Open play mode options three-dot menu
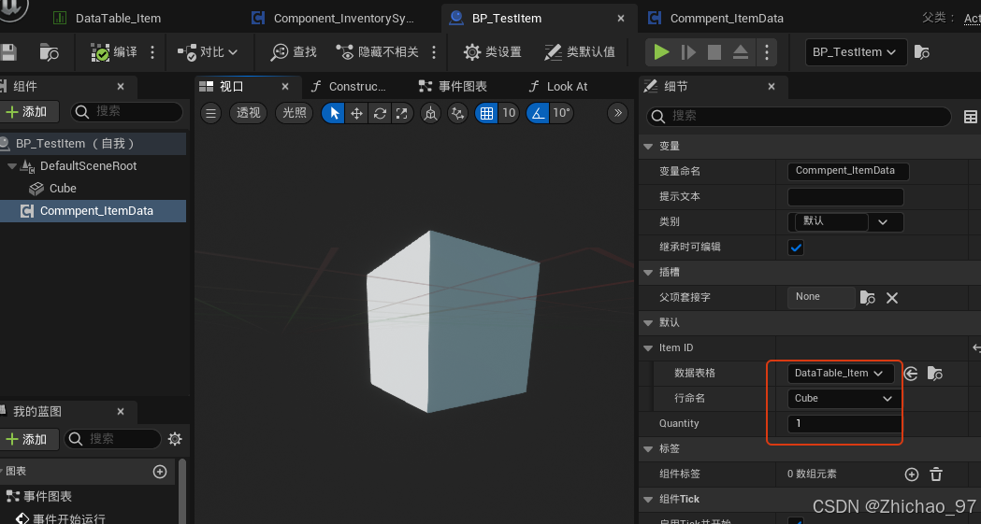981x524 pixels. coord(767,51)
